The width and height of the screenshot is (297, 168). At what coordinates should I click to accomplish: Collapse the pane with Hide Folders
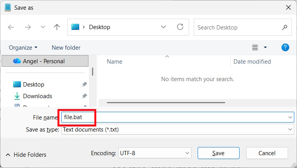pos(26,154)
